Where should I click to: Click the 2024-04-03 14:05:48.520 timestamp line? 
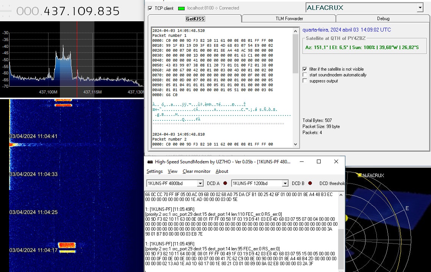pos(179,31)
